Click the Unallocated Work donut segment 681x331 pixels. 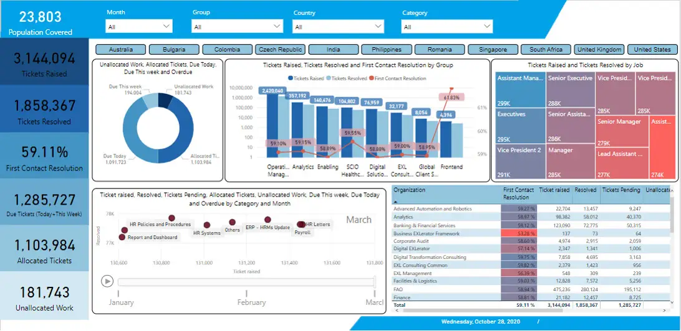click(165, 100)
